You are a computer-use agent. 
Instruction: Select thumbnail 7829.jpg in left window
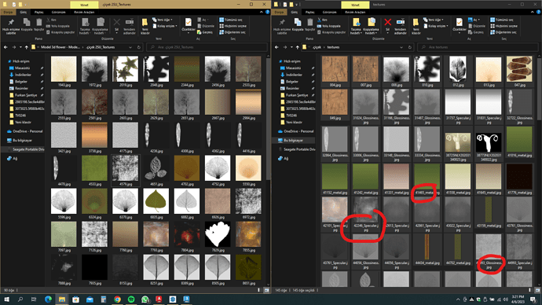pos(218,237)
